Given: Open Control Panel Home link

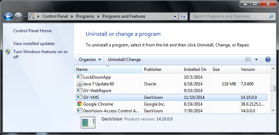Looking at the screenshot, I should (32, 31).
